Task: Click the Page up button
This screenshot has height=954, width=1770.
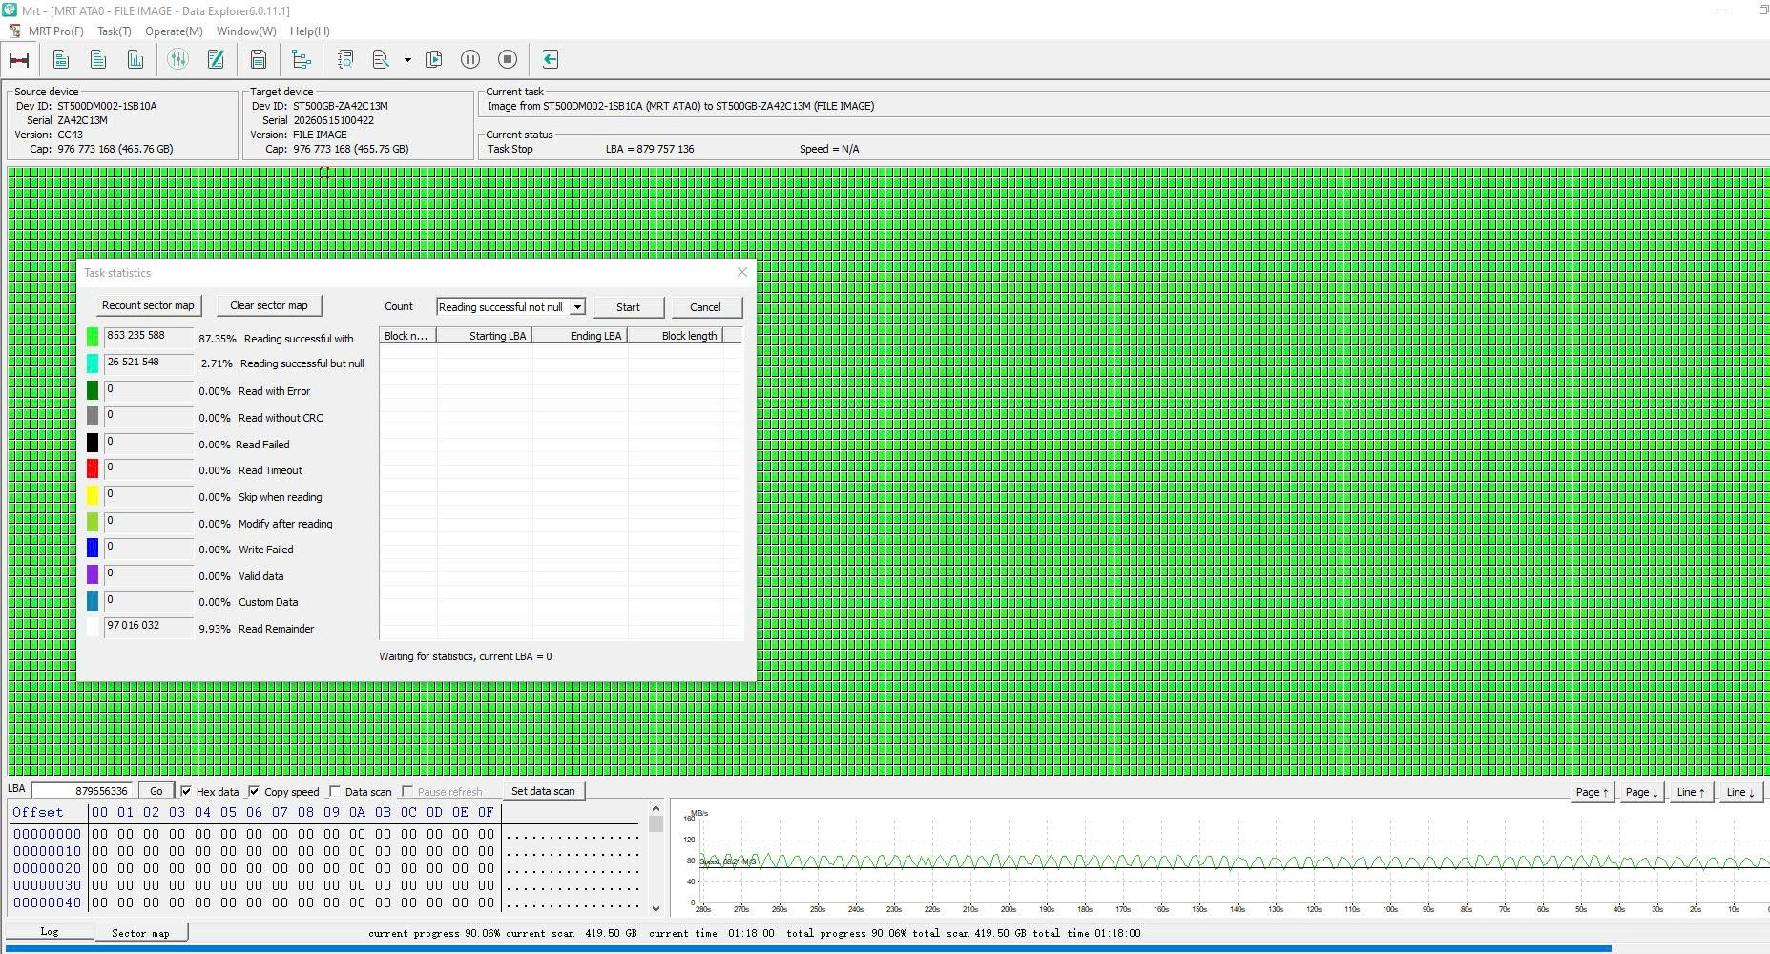Action: [x=1592, y=792]
